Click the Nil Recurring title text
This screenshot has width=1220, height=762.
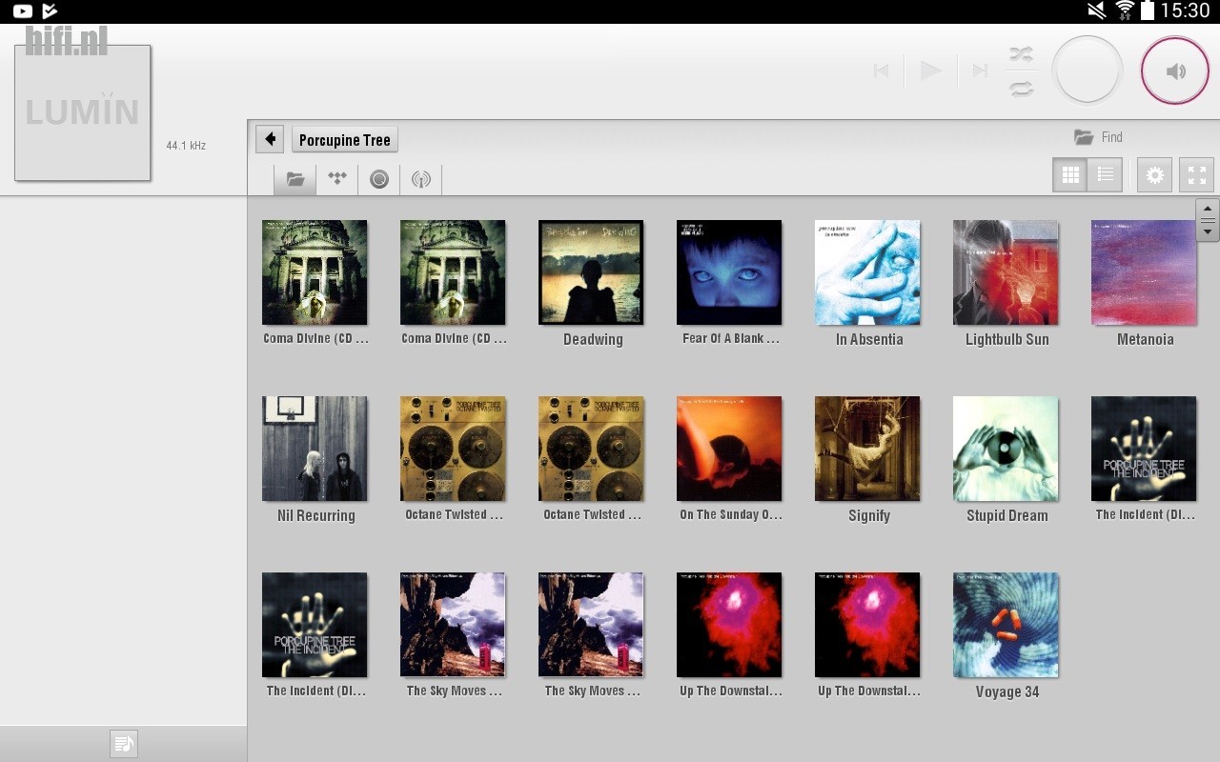[x=316, y=515]
